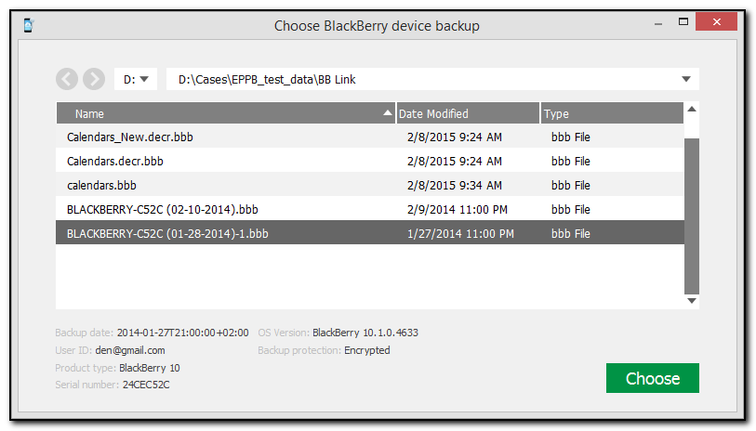Image resolution: width=756 pixels, height=431 pixels.
Task: Maximize the dialog window
Action: (x=683, y=20)
